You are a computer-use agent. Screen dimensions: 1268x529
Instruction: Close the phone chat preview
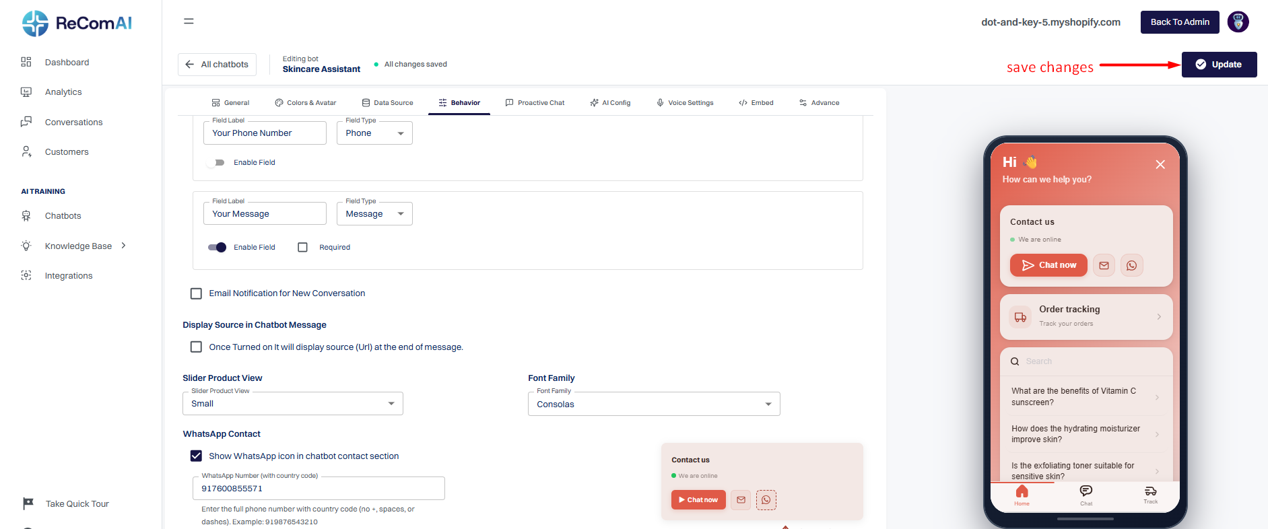(x=1160, y=164)
